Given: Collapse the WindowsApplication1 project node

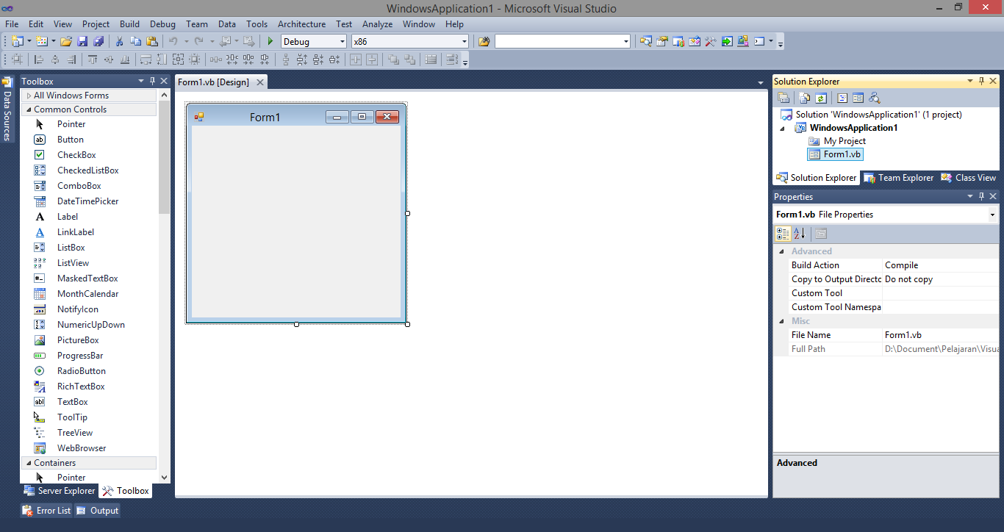Looking at the screenshot, I should pos(784,128).
